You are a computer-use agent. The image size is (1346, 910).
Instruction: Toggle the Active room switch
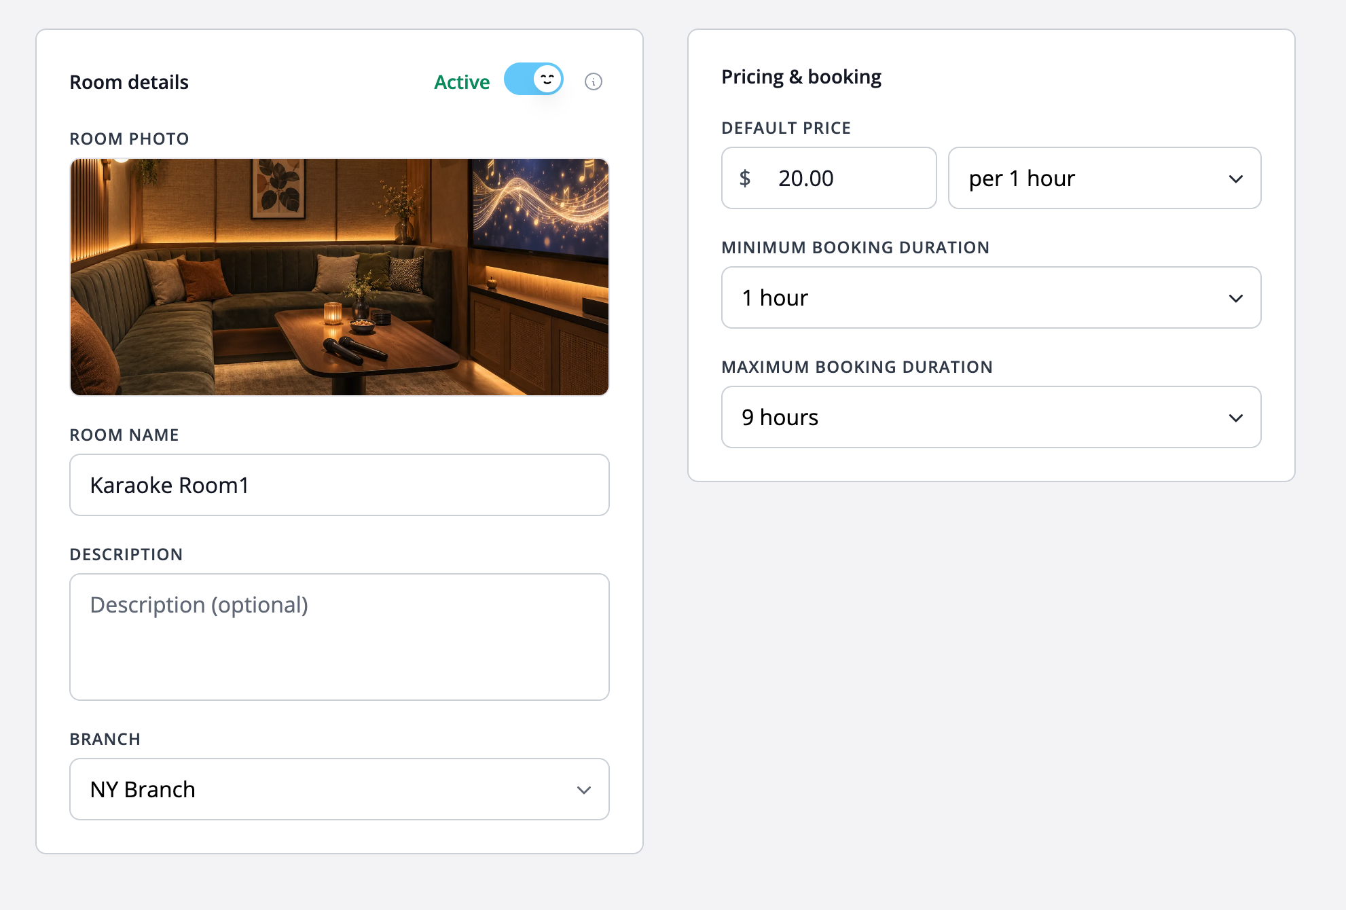(x=533, y=79)
